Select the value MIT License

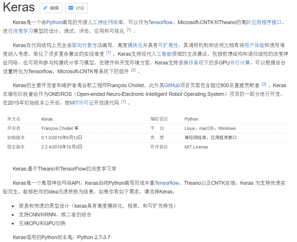point(196,147)
